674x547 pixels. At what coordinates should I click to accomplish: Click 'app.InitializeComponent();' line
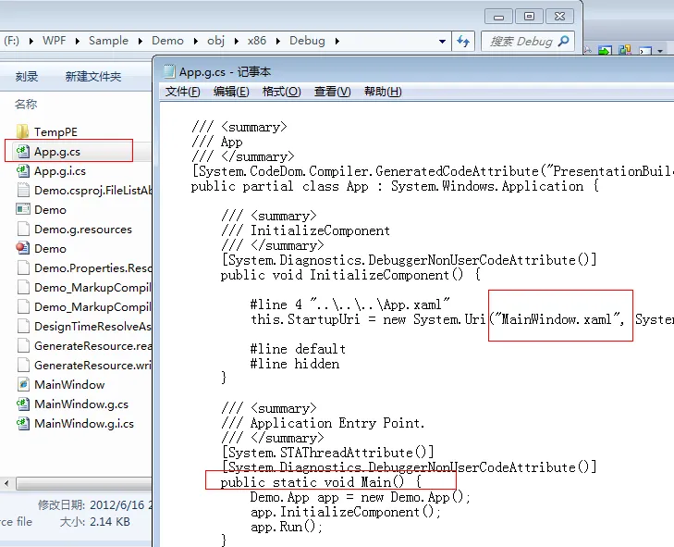coord(346,512)
